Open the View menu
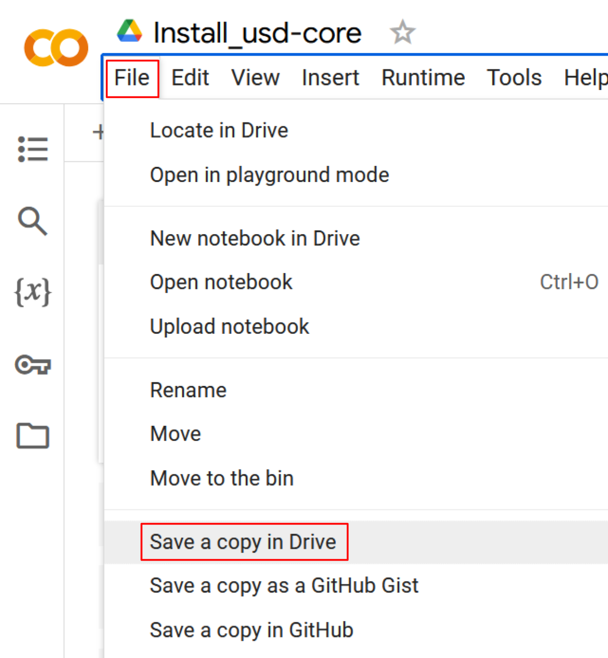The height and width of the screenshot is (658, 608). 255,78
